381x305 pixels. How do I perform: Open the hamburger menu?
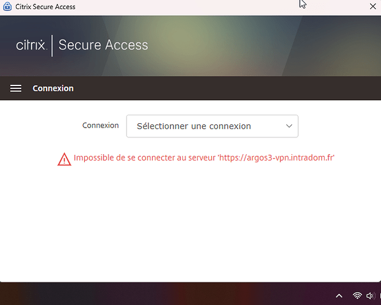pyautogui.click(x=16, y=88)
